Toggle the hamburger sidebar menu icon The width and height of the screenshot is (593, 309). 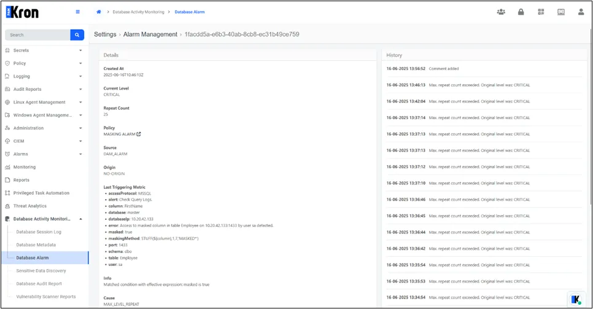point(78,12)
